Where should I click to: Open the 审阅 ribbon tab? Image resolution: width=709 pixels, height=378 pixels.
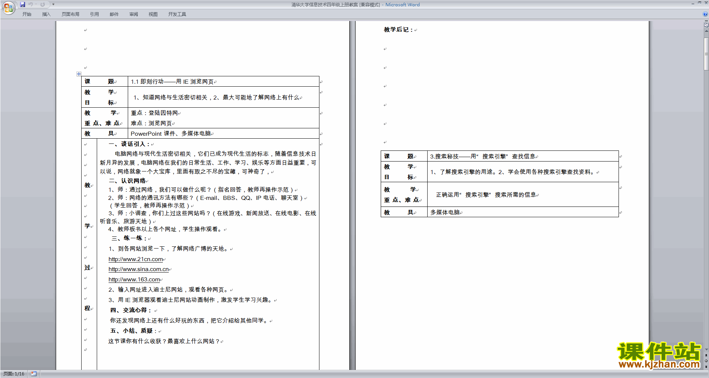[134, 14]
